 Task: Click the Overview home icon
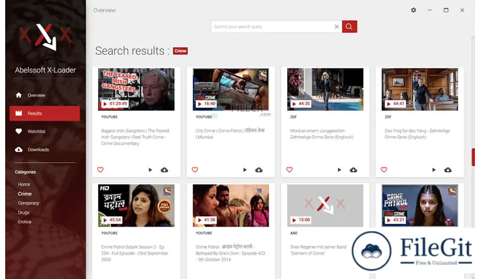(19, 95)
